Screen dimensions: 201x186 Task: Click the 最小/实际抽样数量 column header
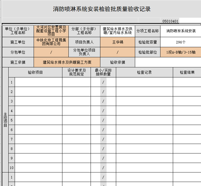(103, 72)
